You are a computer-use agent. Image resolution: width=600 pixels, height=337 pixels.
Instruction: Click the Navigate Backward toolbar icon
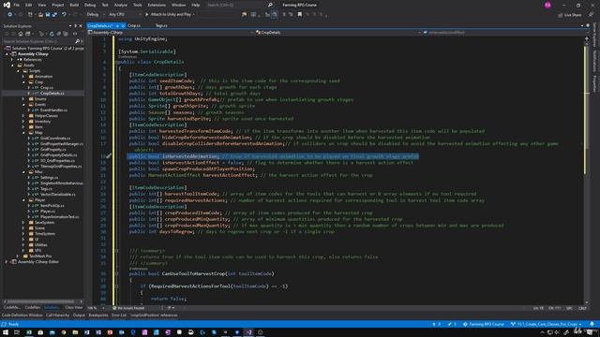click(9, 15)
